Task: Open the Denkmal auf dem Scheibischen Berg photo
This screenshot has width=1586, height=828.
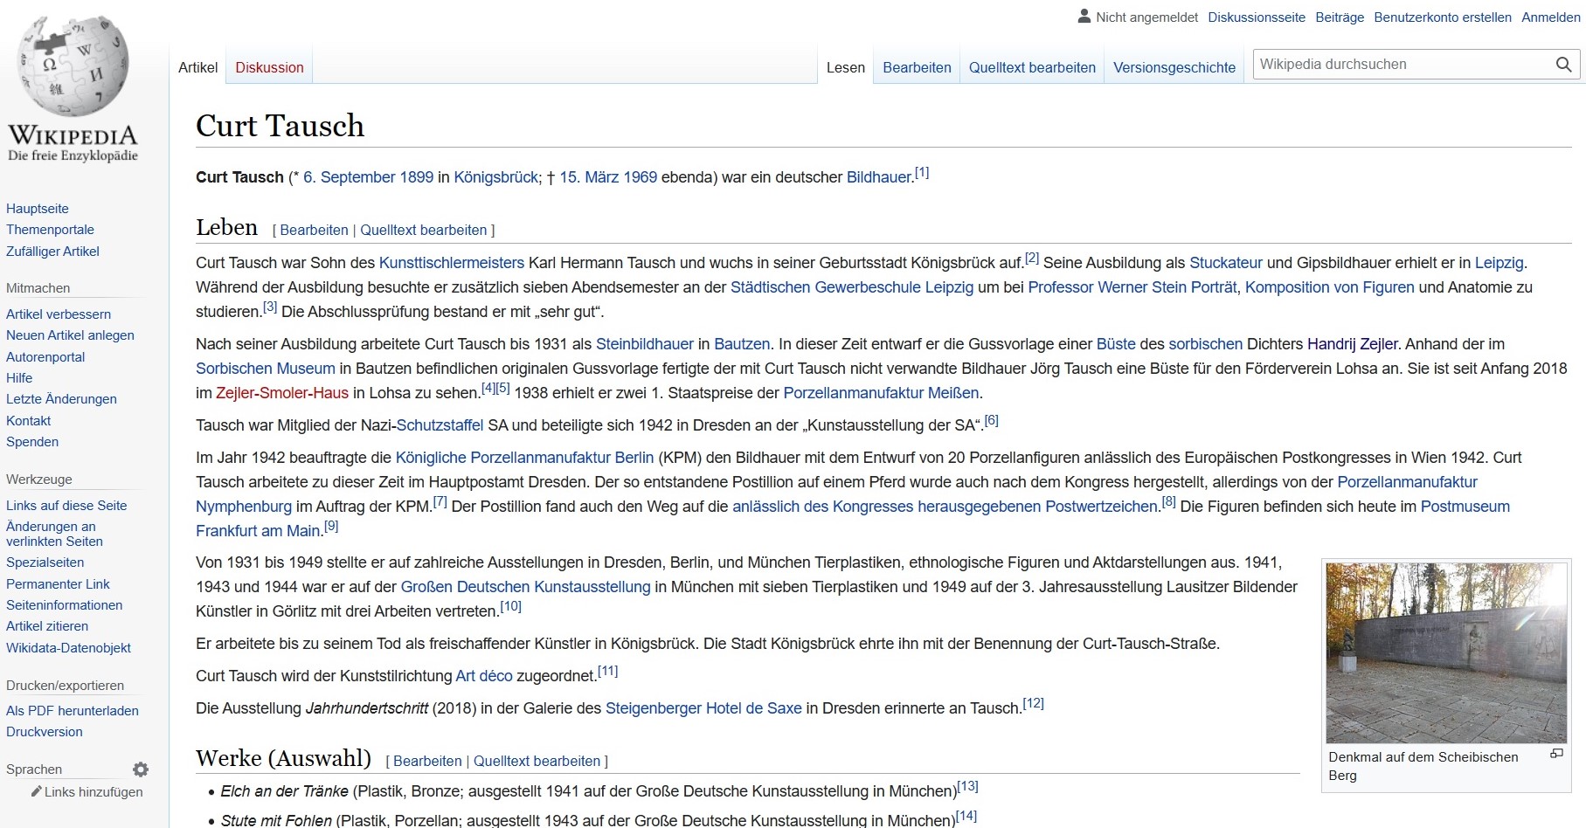Action: (x=1446, y=652)
